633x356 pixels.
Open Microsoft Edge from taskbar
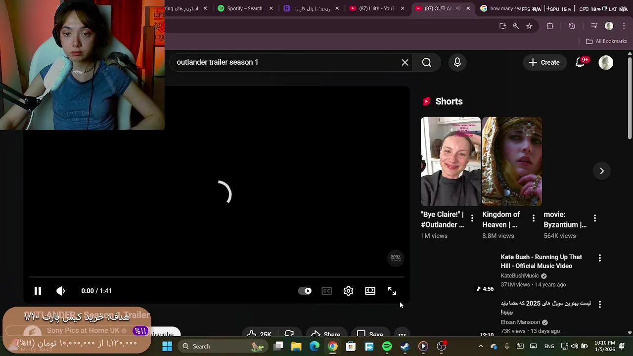315,346
